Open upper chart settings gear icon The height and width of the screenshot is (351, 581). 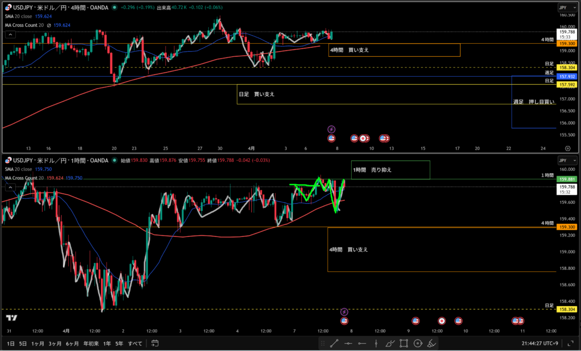click(567, 148)
